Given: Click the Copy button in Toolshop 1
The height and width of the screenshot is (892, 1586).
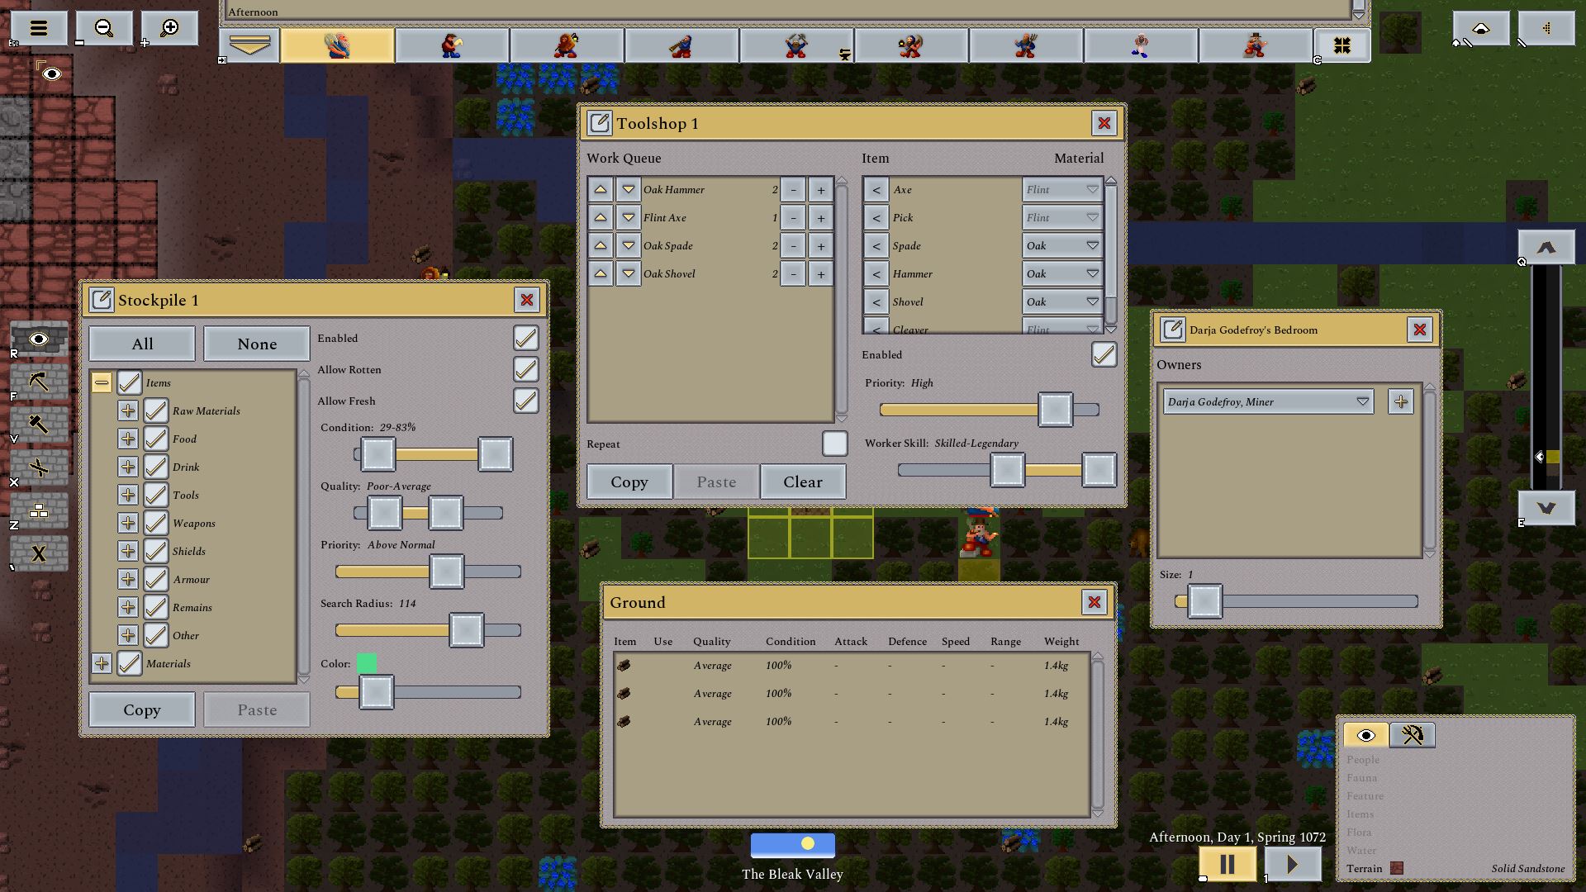Looking at the screenshot, I should point(629,482).
